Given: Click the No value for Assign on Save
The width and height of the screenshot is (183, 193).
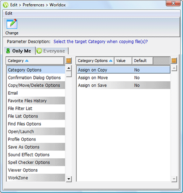Looking at the screenshot, I should [x=137, y=85].
